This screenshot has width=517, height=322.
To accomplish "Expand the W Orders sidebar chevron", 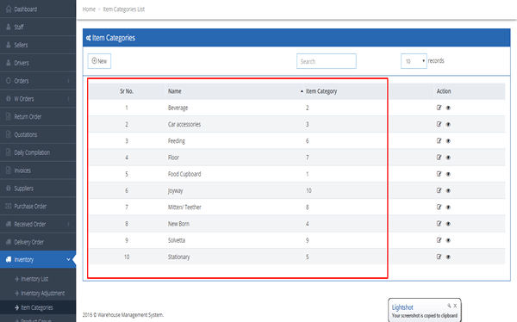I will [x=68, y=98].
